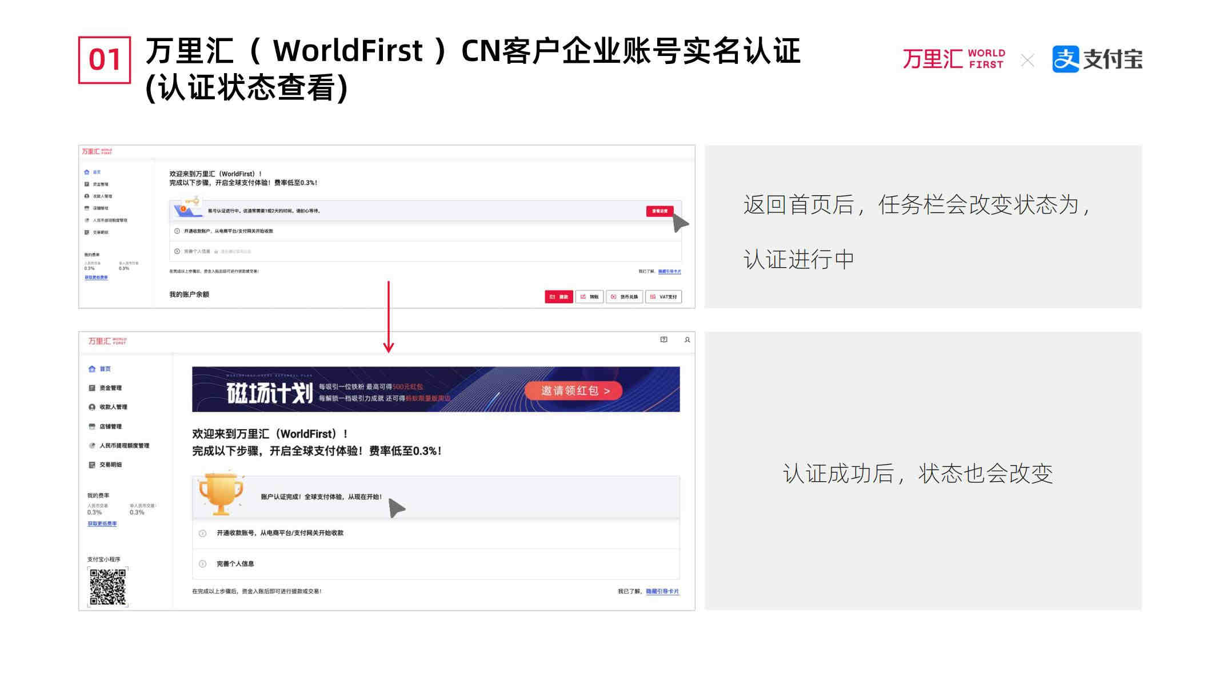Click the VAT支付 button
This screenshot has width=1219, height=685.
(663, 297)
